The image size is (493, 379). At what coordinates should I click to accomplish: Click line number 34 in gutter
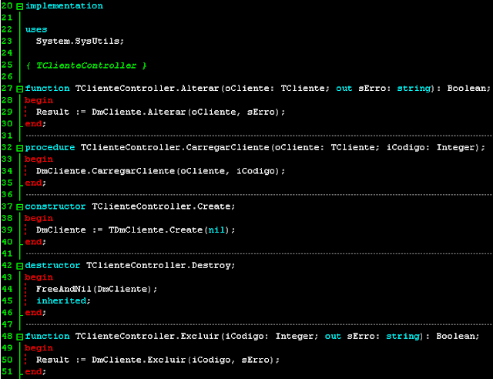(7, 171)
